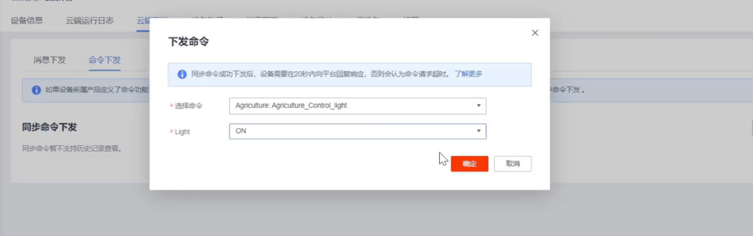Select the 命令下发 sub-tab
753x236 pixels.
(x=105, y=60)
